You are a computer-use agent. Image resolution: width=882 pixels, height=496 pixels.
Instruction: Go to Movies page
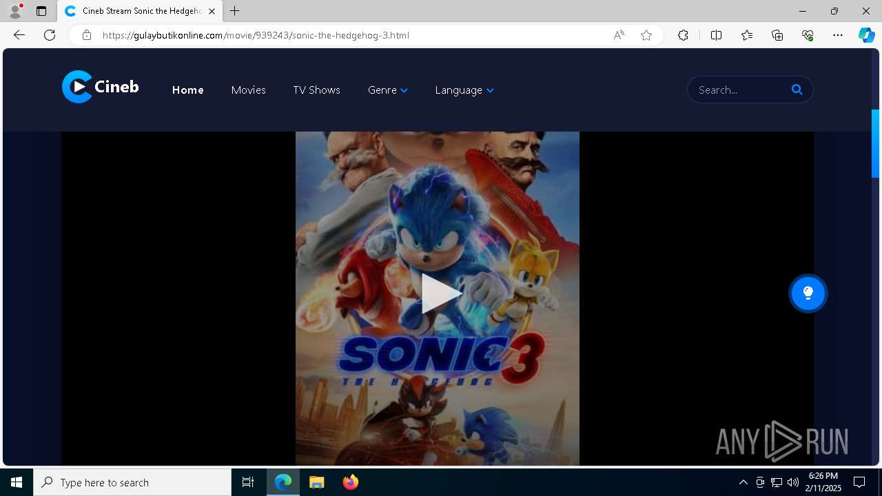coord(248,90)
